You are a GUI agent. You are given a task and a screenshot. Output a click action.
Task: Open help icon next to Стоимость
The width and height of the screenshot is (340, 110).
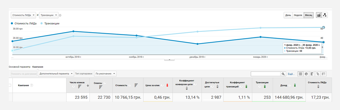pos(130,85)
